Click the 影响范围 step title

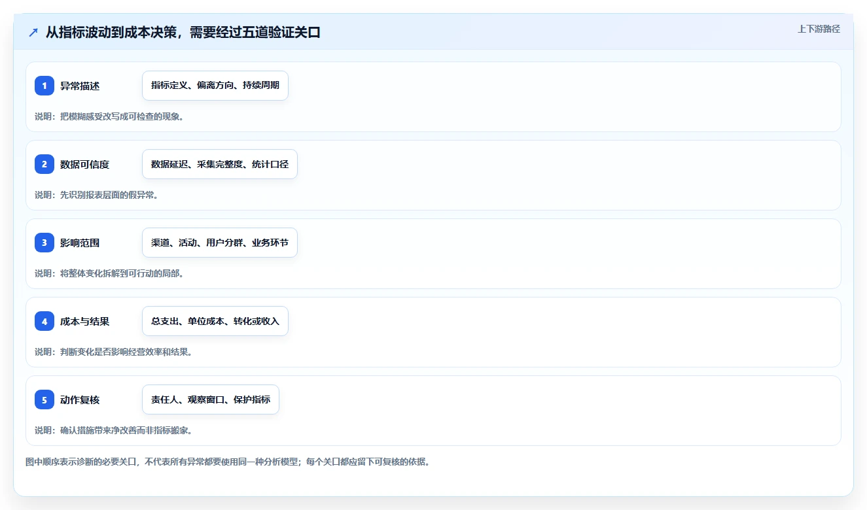pyautogui.click(x=80, y=243)
